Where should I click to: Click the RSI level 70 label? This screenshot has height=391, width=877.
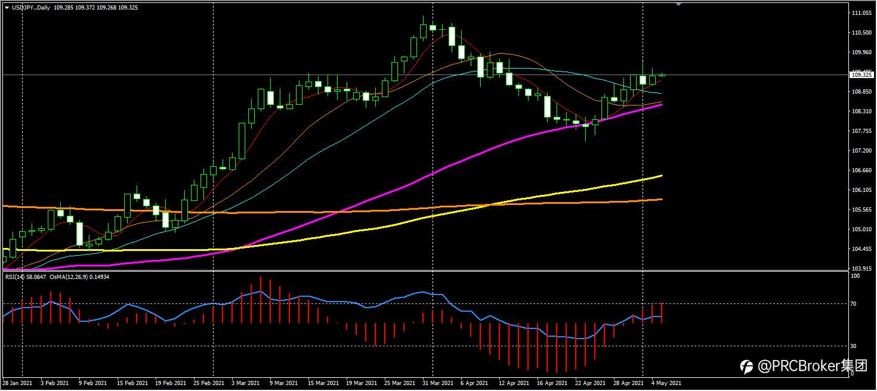click(854, 304)
